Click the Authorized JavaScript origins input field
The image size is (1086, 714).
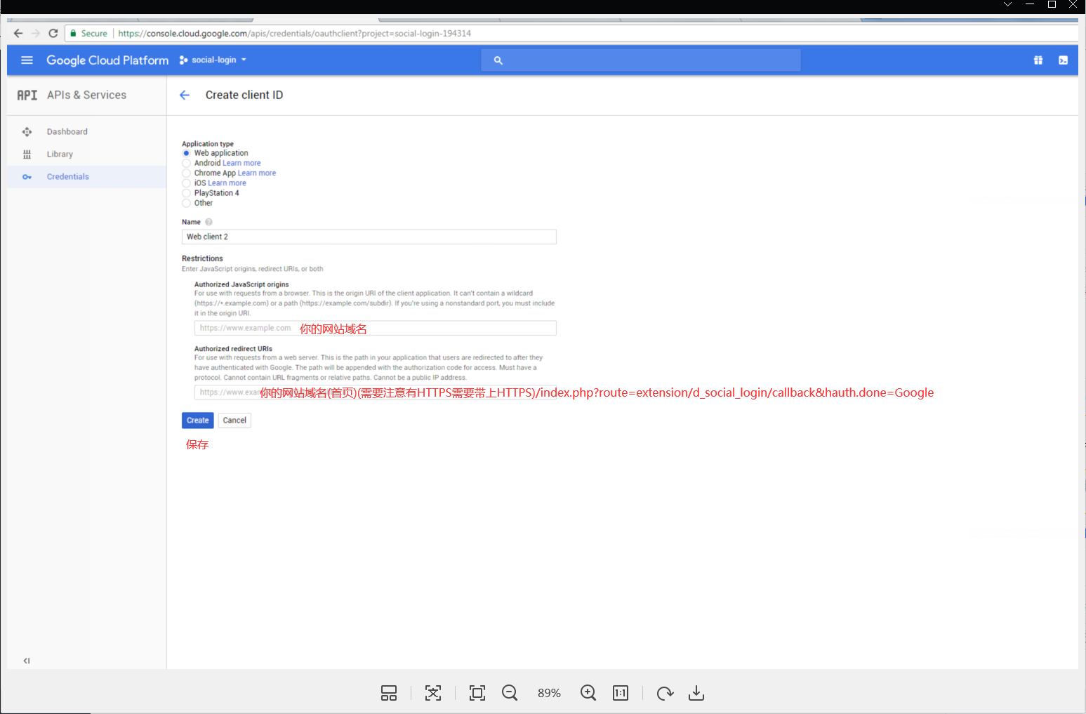[x=376, y=328]
